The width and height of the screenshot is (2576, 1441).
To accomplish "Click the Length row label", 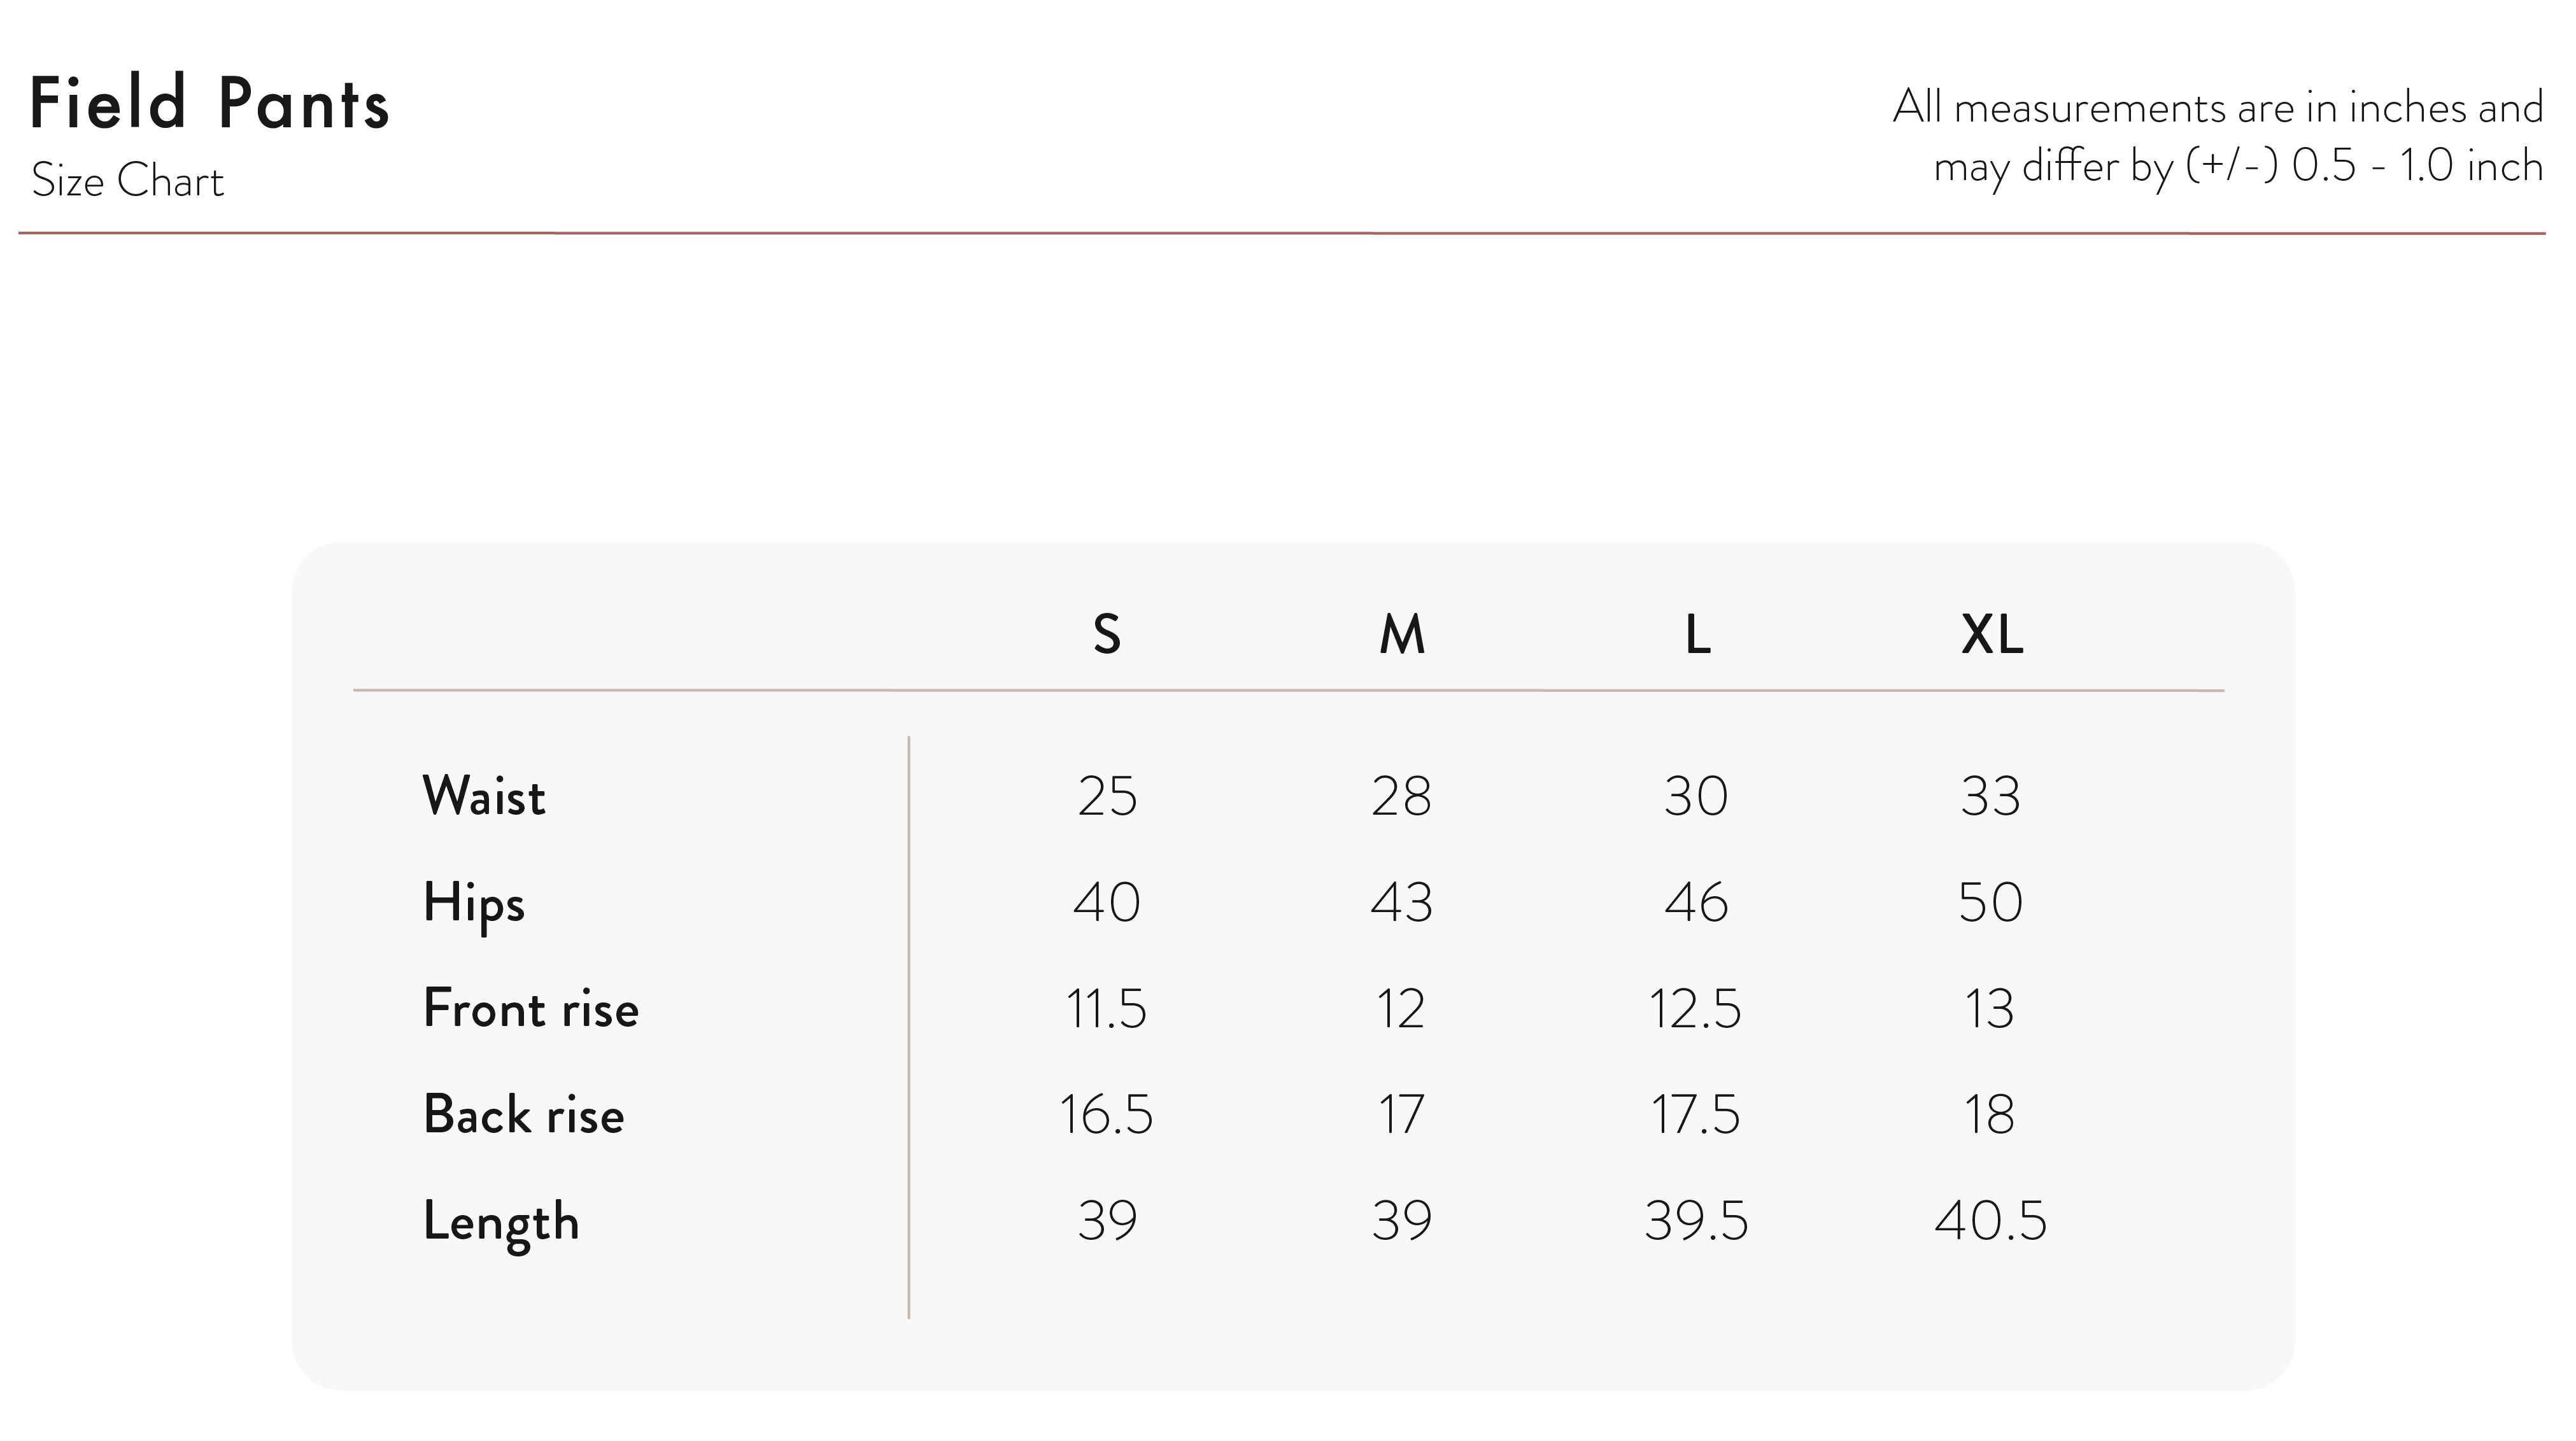I will 501,1222.
